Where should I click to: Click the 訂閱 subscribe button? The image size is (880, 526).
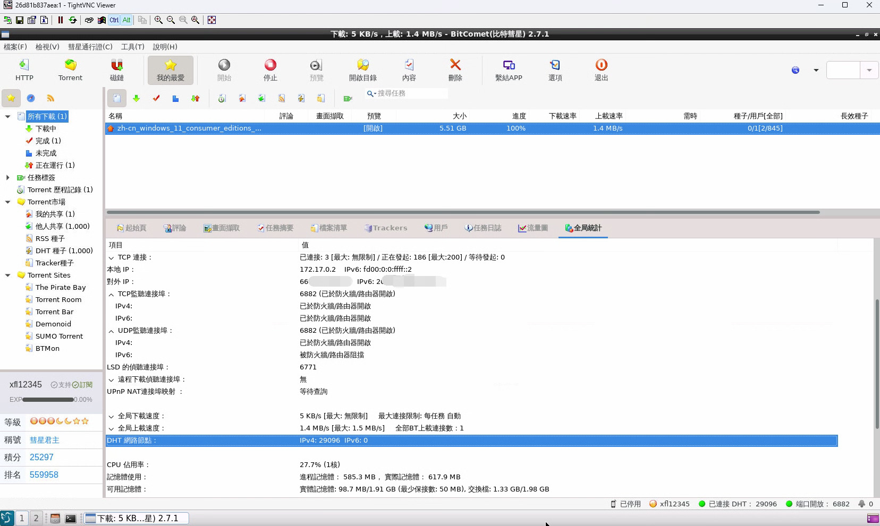(82, 385)
